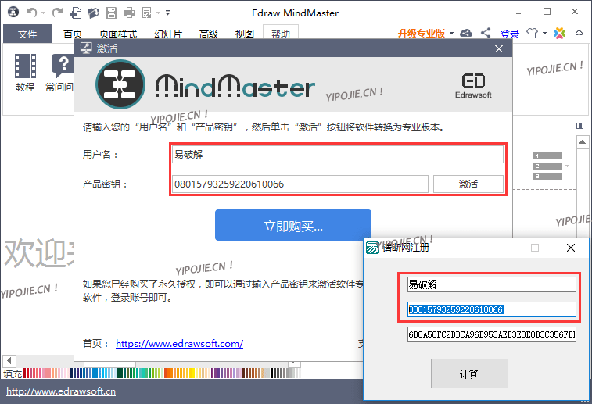Expand the 升级专业版 dropdown arrow
This screenshot has width=592, height=404.
(451, 34)
